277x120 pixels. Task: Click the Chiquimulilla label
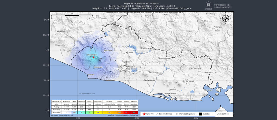click(x=60, y=45)
